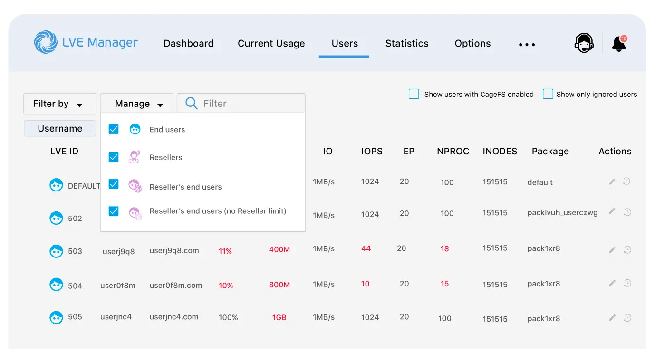Image resolution: width=655 pixels, height=362 pixels.
Task: Click the Resellers icon in Manage menu
Action: pyautogui.click(x=135, y=157)
